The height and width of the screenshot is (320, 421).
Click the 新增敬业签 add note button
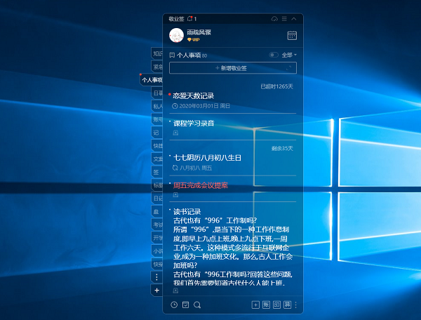pyautogui.click(x=233, y=68)
